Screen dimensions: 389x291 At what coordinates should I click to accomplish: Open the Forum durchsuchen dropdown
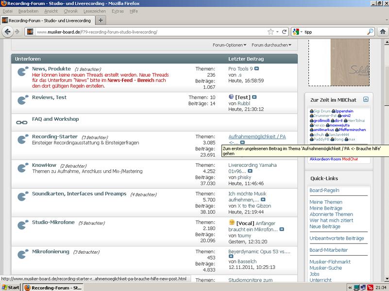click(271, 45)
